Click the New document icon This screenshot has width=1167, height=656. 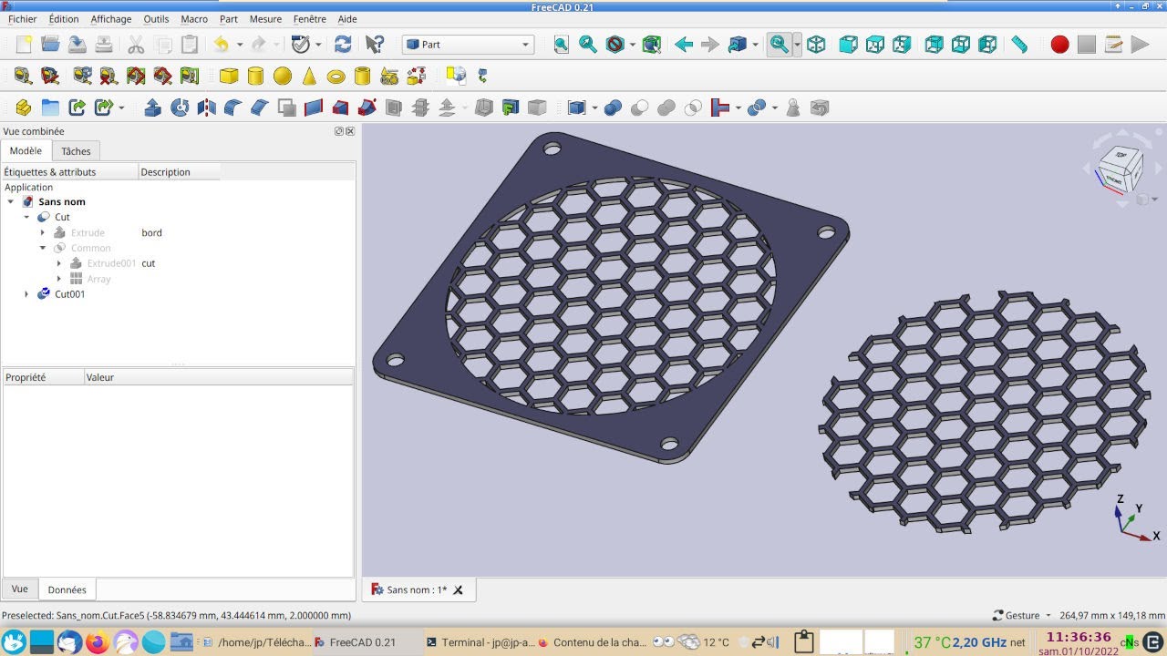click(24, 44)
